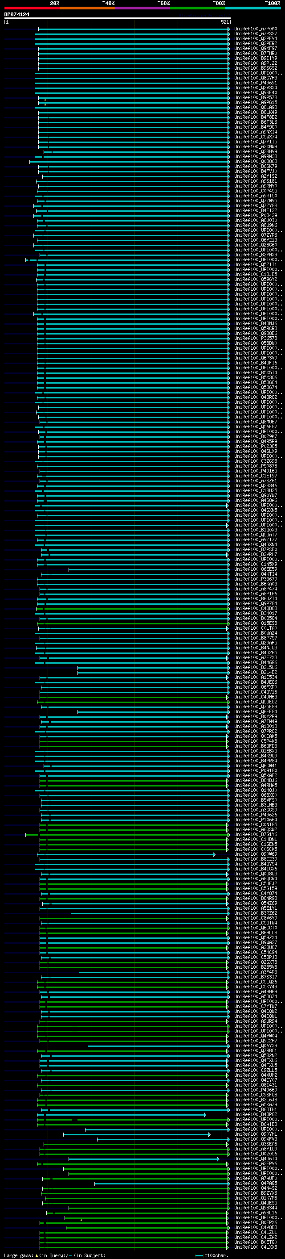Click hit label UniRef100_P09180

(x=255, y=771)
